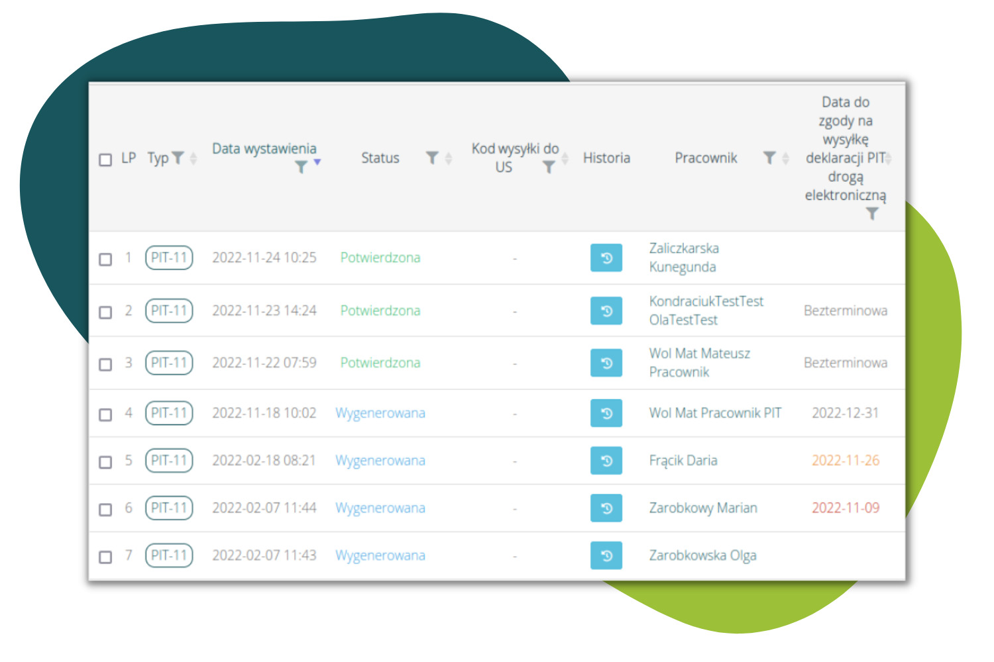Open history for Zarobkowy Marian row
The width and height of the screenshot is (994, 662).
pos(606,508)
